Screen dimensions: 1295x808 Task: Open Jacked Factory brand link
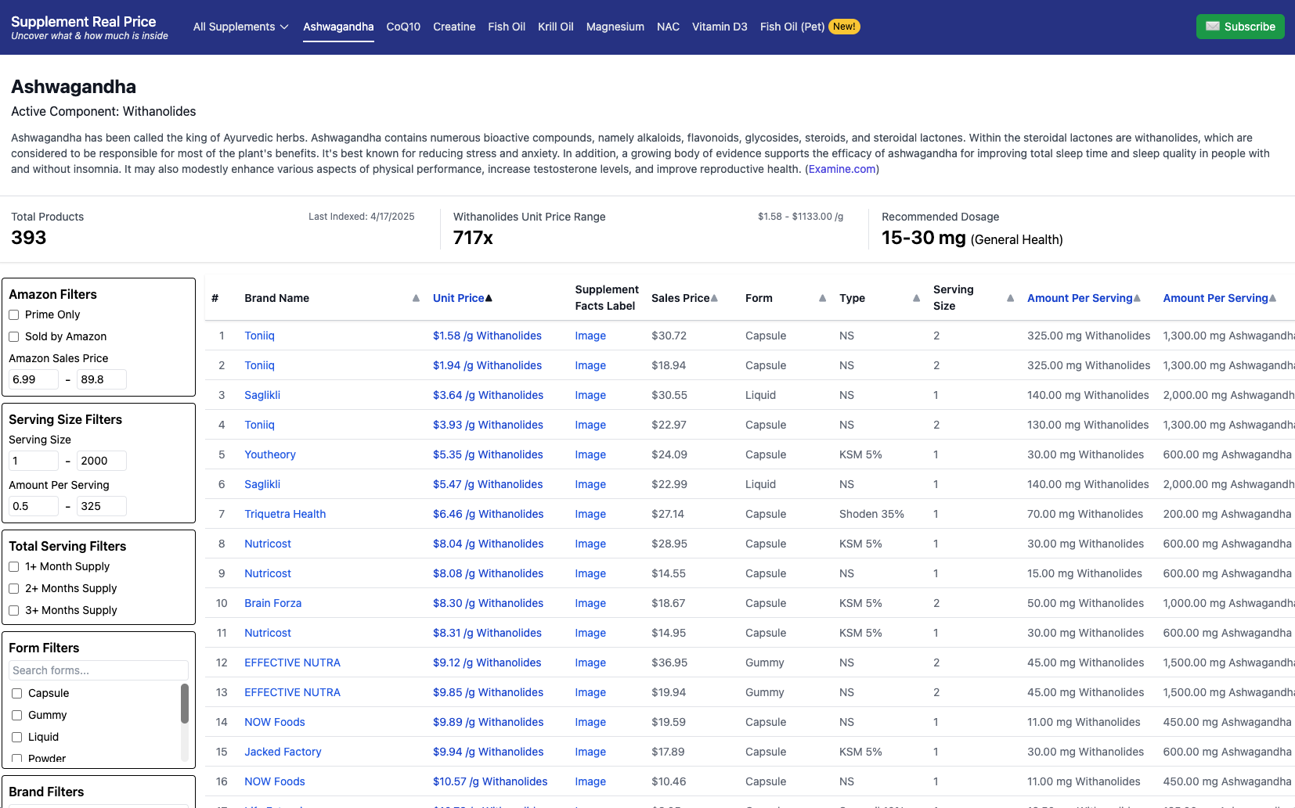click(283, 752)
